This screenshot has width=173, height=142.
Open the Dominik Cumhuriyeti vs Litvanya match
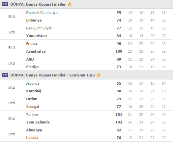coord(86,17)
